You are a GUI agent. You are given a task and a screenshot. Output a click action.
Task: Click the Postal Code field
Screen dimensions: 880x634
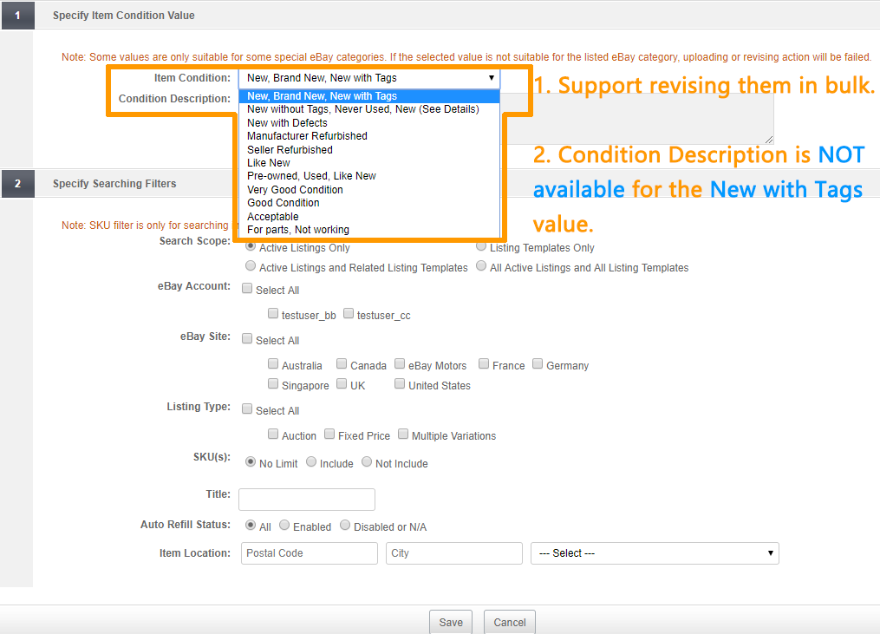point(310,553)
